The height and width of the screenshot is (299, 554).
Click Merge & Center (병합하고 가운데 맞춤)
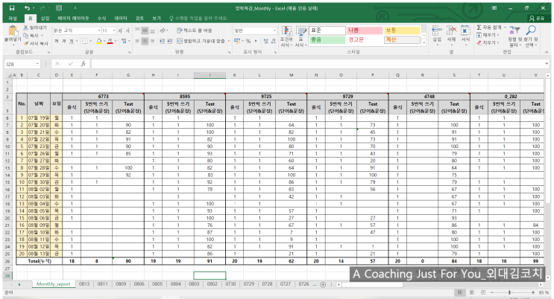pos(201,41)
